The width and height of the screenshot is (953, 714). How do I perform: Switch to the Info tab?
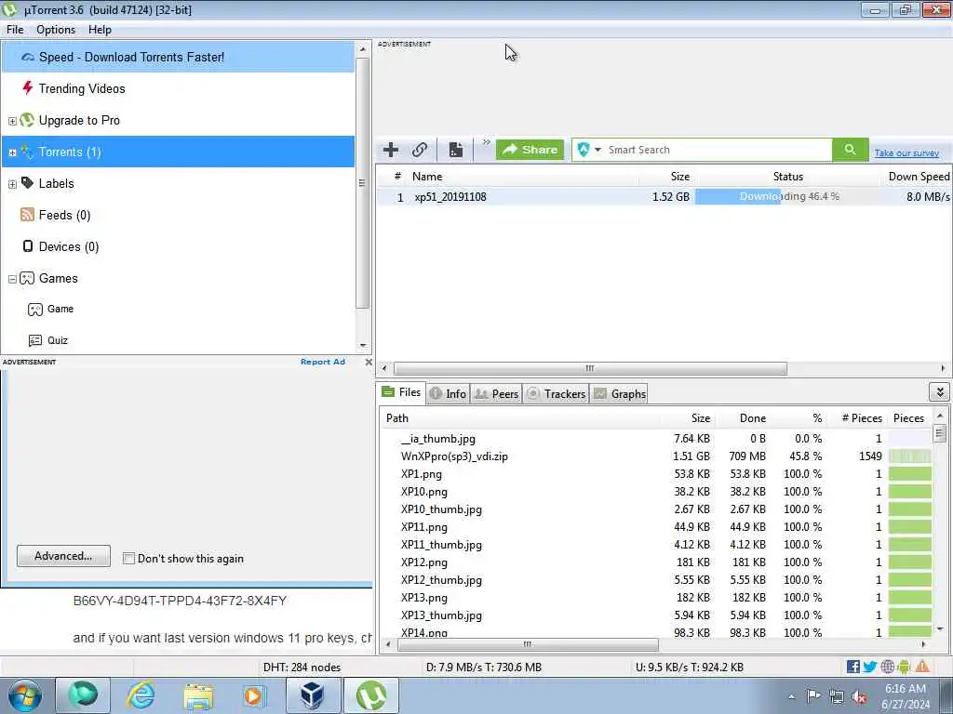coord(448,394)
